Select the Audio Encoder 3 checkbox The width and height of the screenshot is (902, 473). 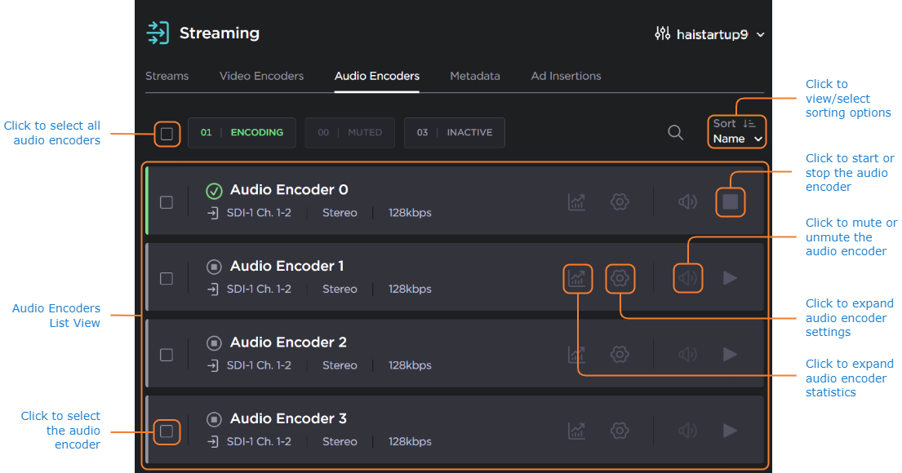pyautogui.click(x=167, y=431)
